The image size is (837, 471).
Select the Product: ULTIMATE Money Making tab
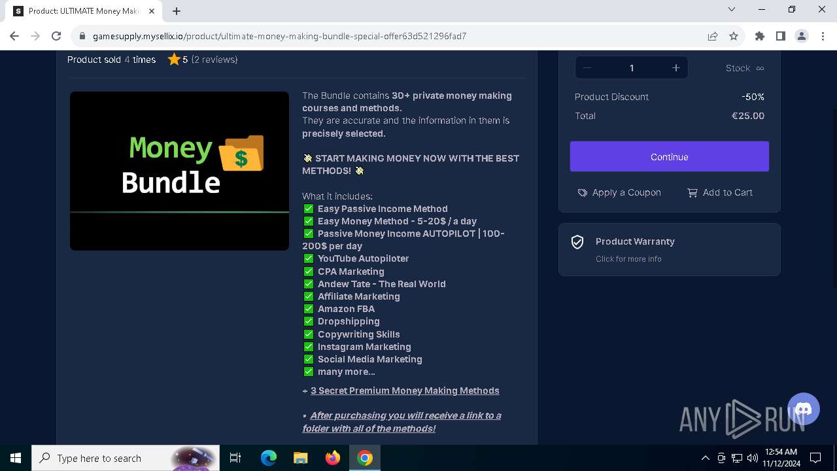85,11
